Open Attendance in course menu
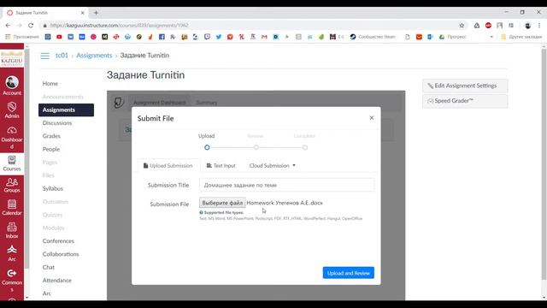 pyautogui.click(x=57, y=281)
